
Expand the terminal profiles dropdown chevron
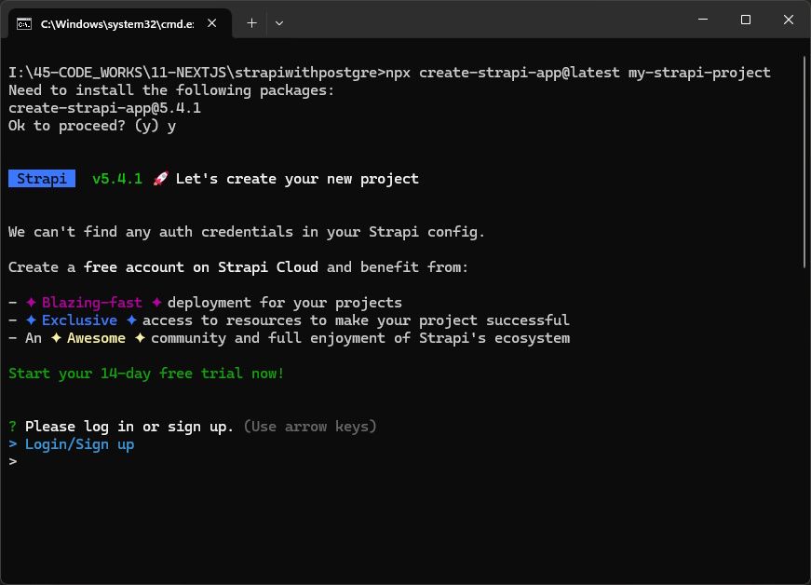pyautogui.click(x=279, y=23)
